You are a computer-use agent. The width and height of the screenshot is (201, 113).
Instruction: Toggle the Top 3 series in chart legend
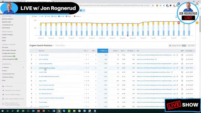point(34,16)
